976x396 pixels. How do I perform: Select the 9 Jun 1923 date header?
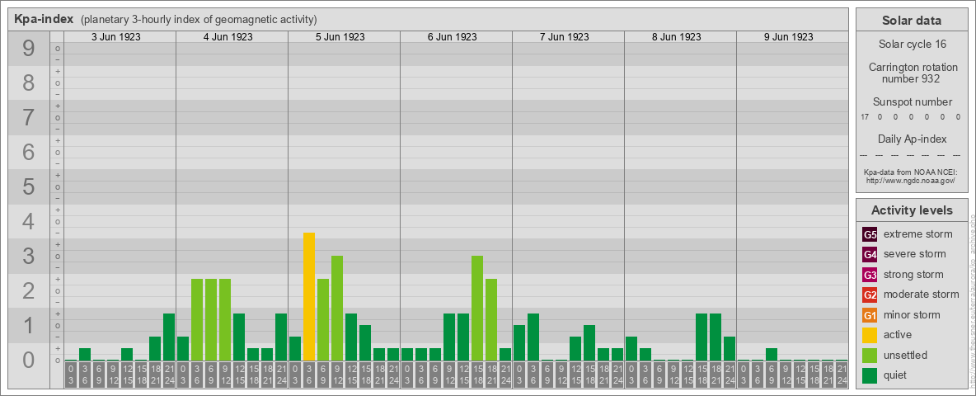[788, 37]
